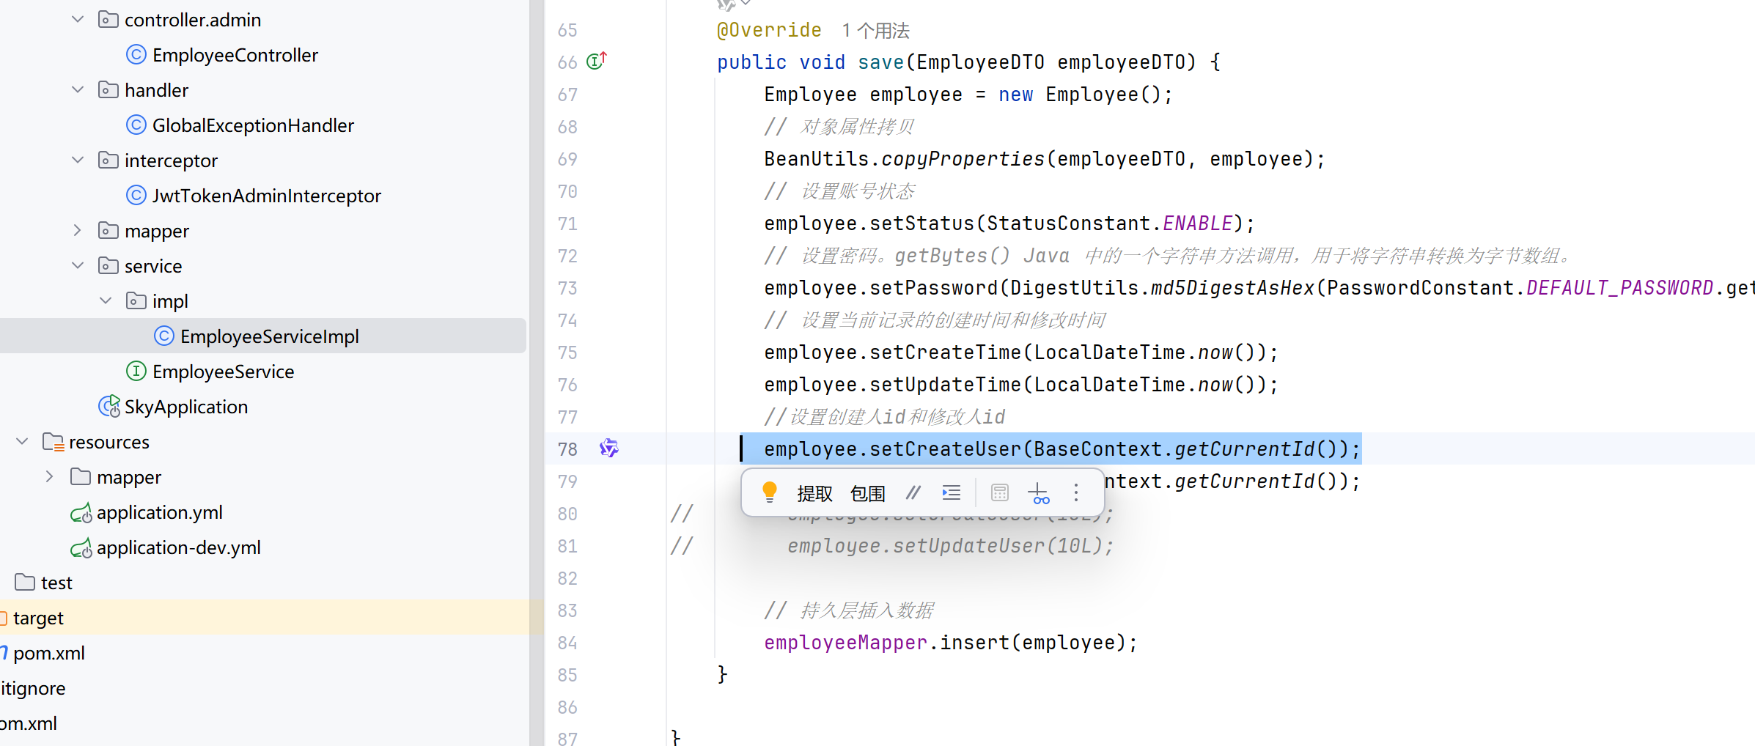
Task: Select the test folder
Action: (x=56, y=583)
